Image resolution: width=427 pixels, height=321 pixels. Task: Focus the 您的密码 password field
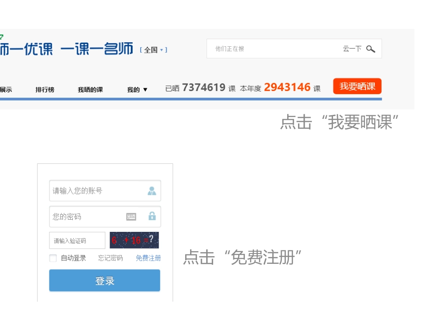tap(105, 217)
